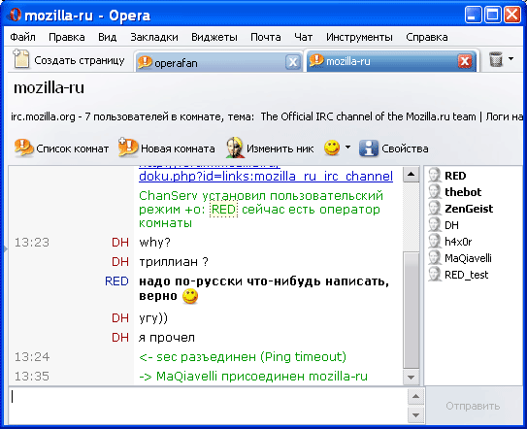The width and height of the screenshot is (527, 429).
Task: Switch to the operafan tab
Action: point(218,62)
